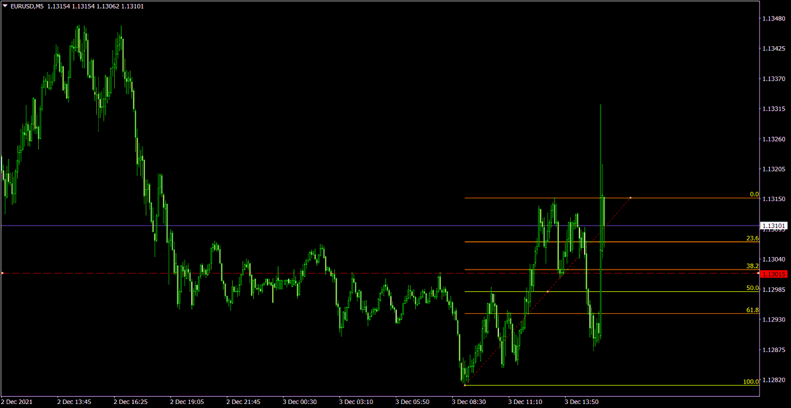Screen dimensions: 791x408
Task: Click the 2 Dec 21:45 time label
Action: tap(244, 401)
